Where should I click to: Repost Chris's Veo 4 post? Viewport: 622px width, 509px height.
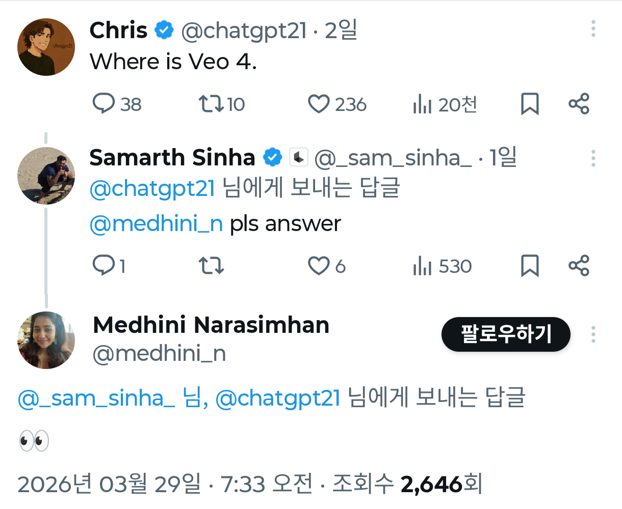coord(211,104)
